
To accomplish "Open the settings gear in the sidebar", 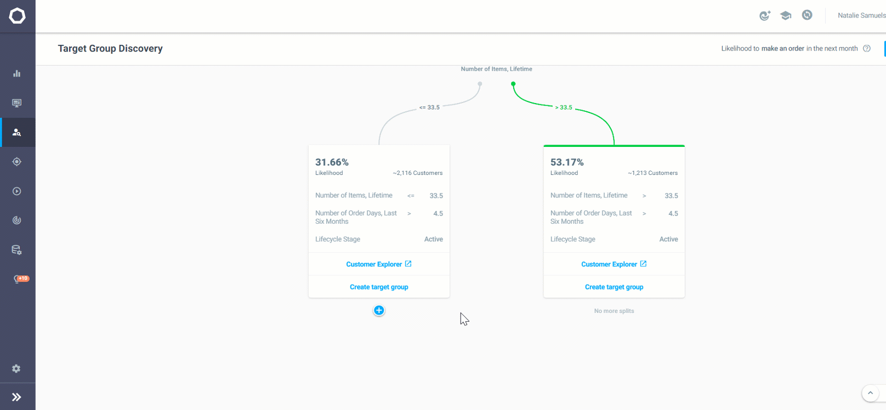I will 16,369.
